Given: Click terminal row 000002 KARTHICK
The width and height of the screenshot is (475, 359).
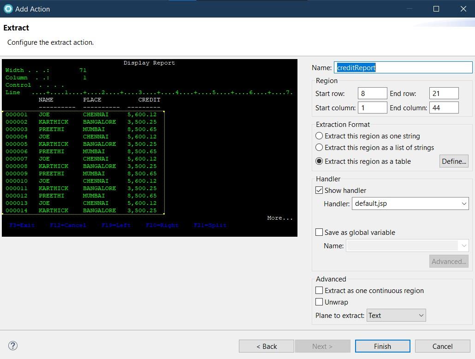Looking at the screenshot, I should point(81,122).
